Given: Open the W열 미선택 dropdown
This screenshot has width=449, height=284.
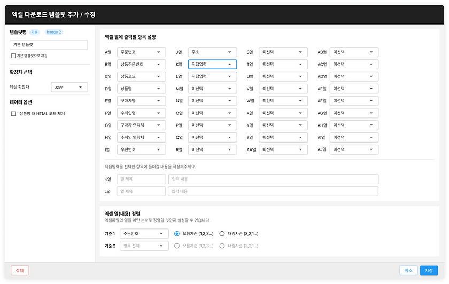Looking at the screenshot, I should [283, 101].
